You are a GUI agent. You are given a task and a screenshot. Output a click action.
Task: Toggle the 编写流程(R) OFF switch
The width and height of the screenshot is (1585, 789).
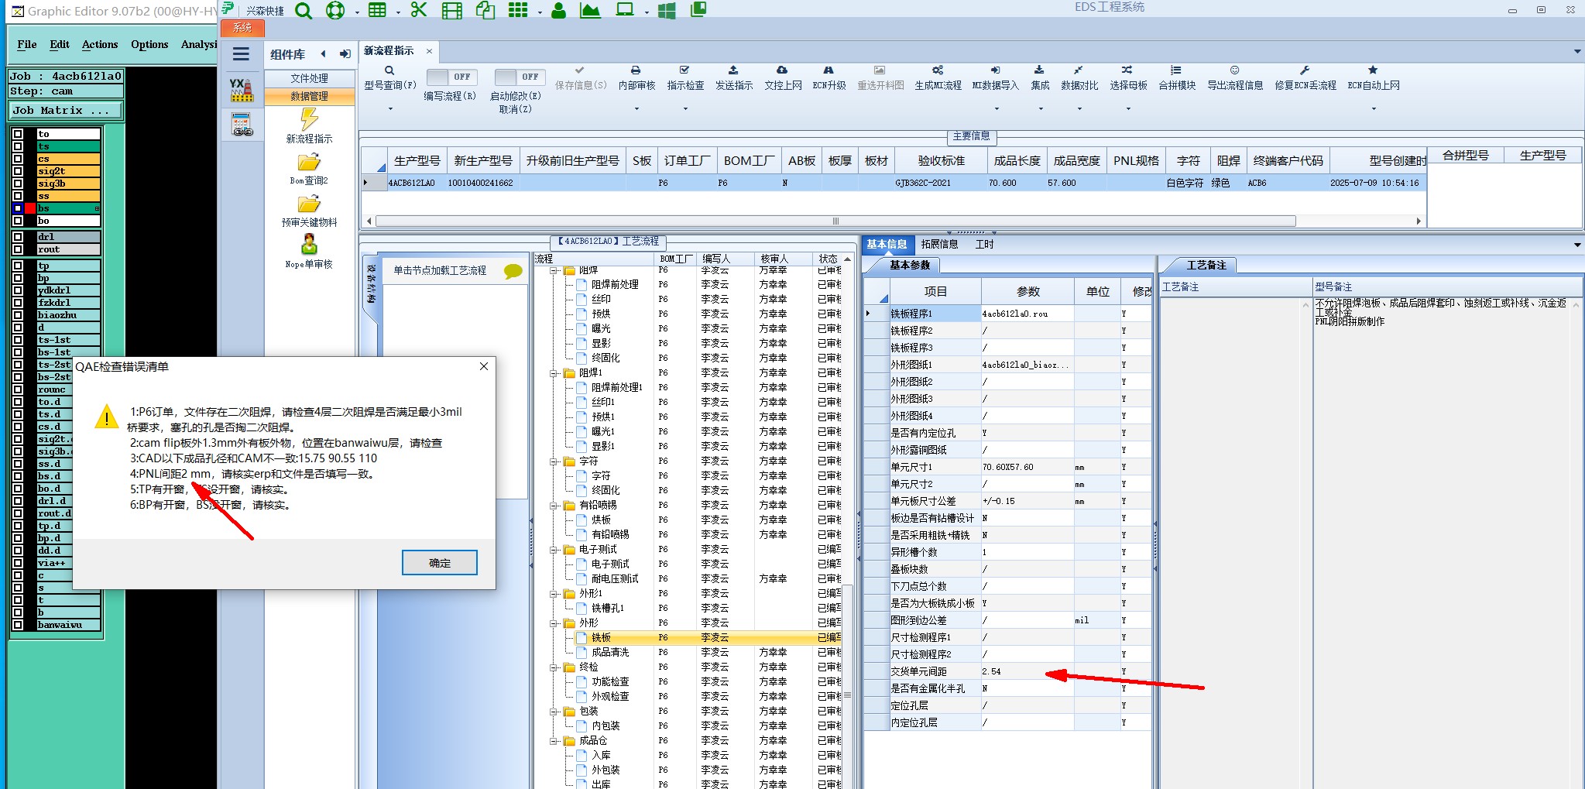[x=451, y=77]
